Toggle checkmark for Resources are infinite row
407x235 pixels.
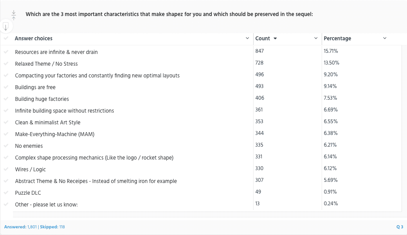coord(6,52)
